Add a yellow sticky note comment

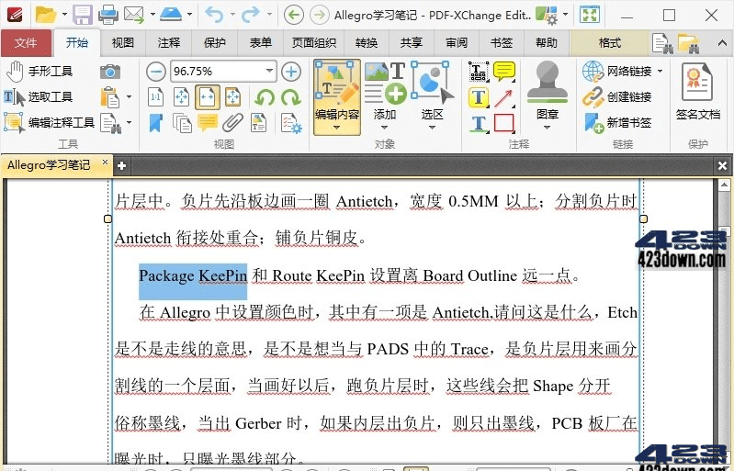click(x=504, y=72)
